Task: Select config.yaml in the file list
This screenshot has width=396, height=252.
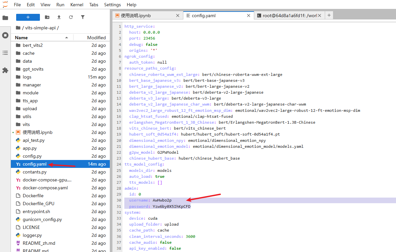Action: tap(60, 164)
